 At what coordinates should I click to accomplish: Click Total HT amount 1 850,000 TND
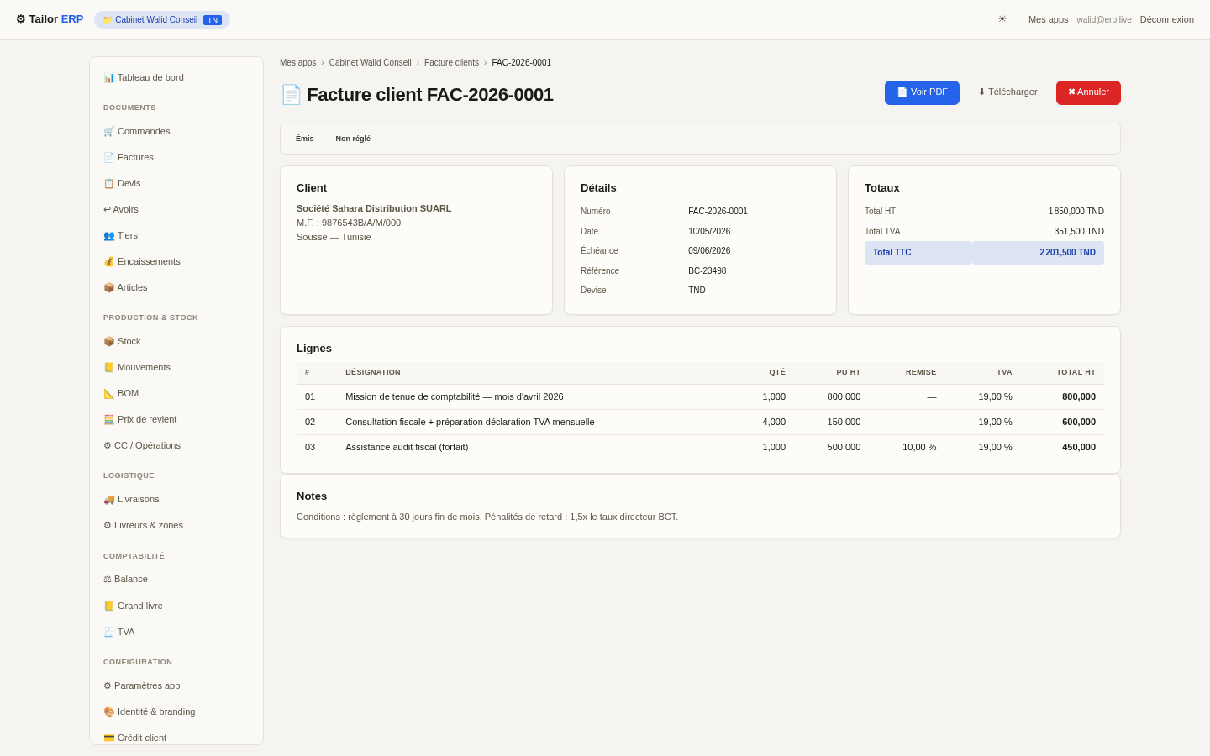(x=1076, y=212)
